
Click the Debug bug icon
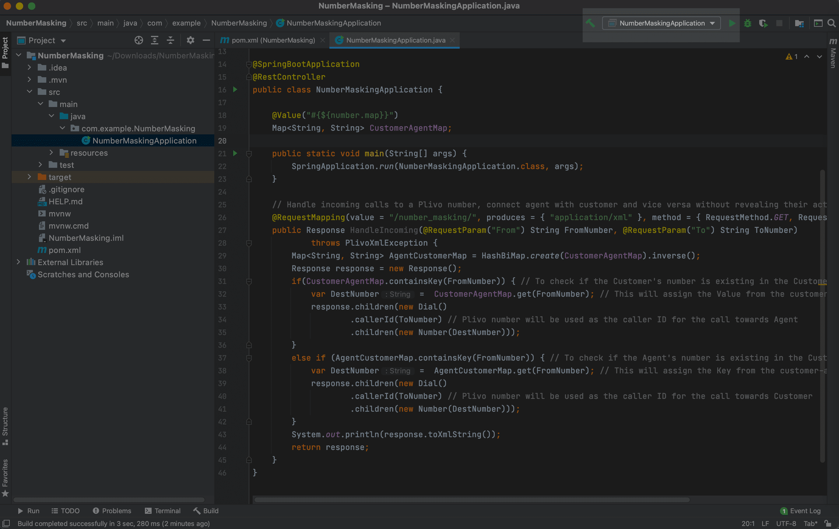coord(747,23)
